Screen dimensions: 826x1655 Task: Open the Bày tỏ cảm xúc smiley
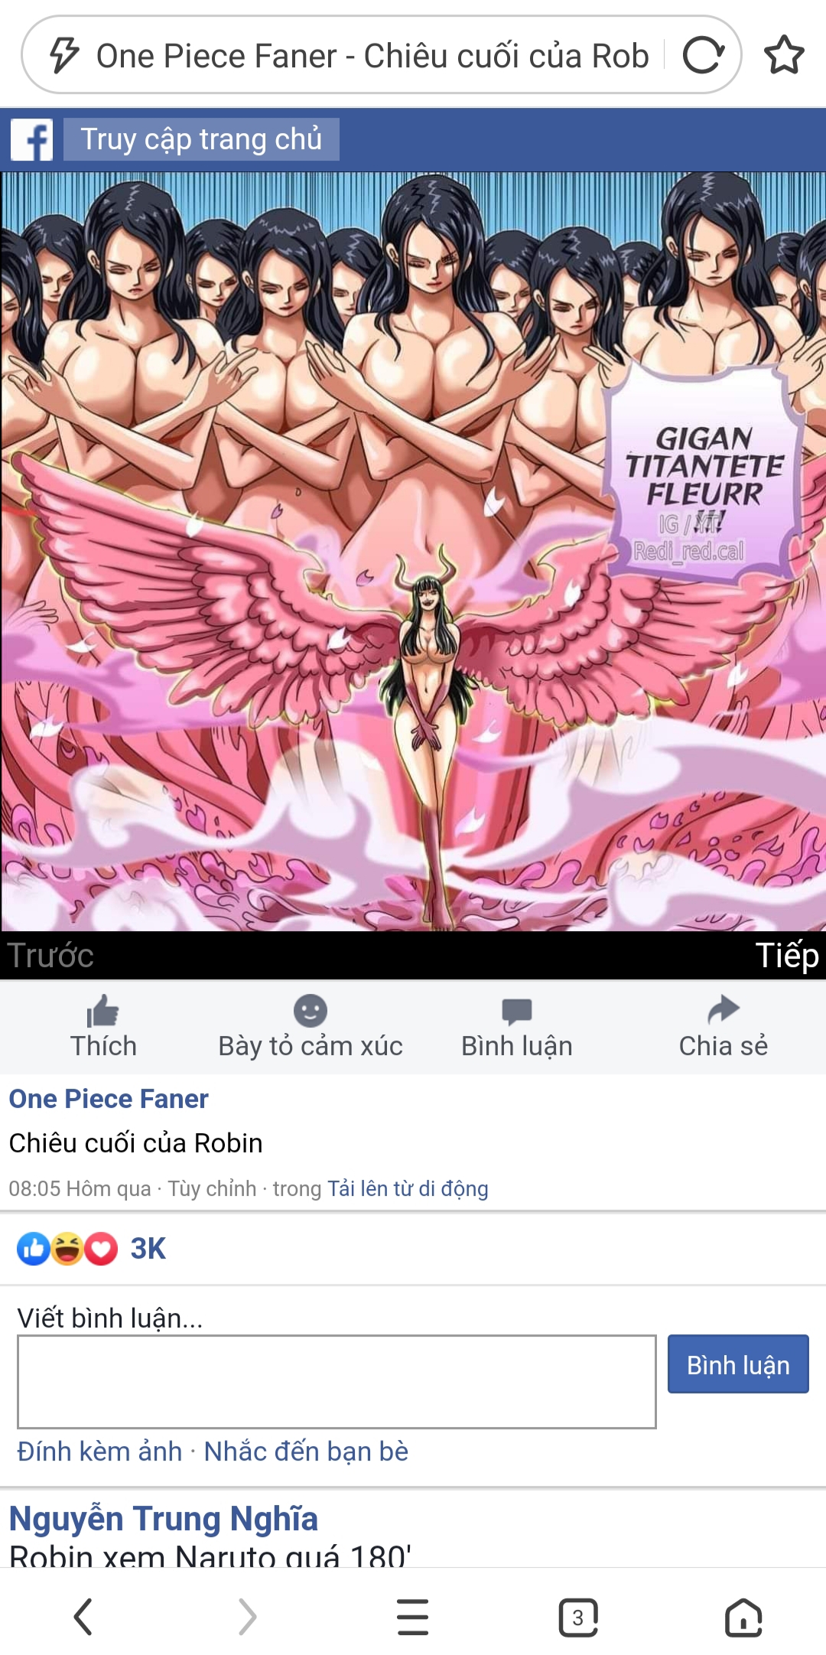click(311, 1011)
